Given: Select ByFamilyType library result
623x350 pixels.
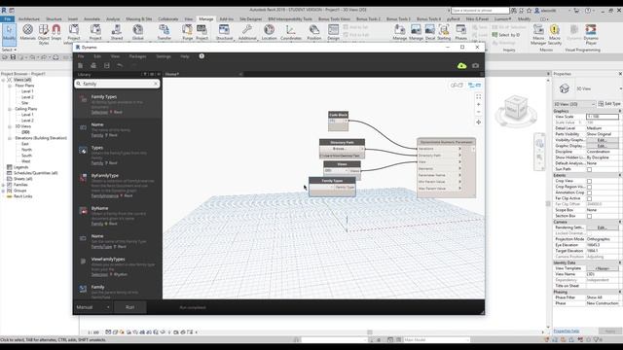Looking at the screenshot, I should 118,185.
